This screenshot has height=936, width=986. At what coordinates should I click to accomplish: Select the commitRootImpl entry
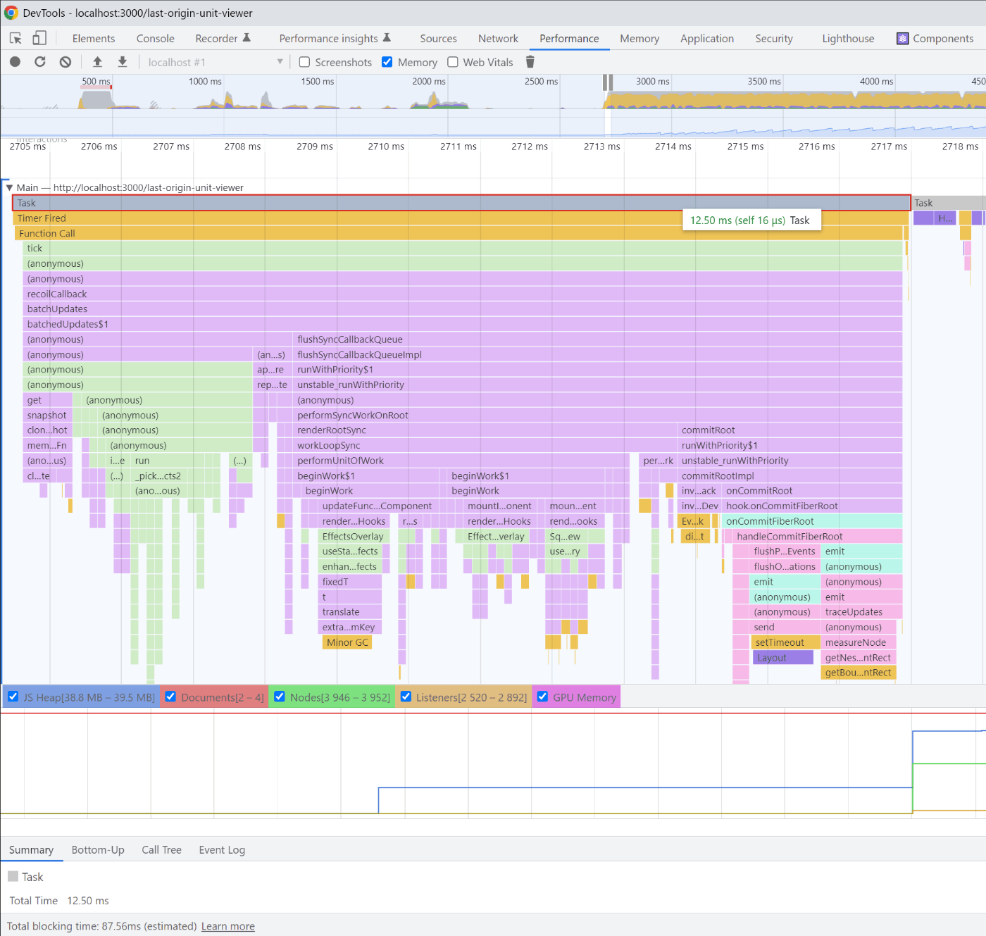point(790,475)
